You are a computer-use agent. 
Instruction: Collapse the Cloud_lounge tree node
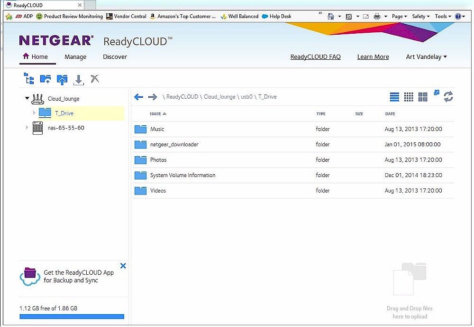point(27,98)
